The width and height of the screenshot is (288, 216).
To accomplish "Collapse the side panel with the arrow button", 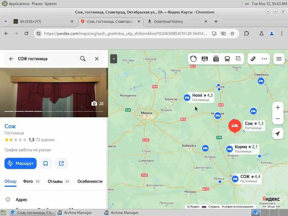I will click(x=114, y=59).
